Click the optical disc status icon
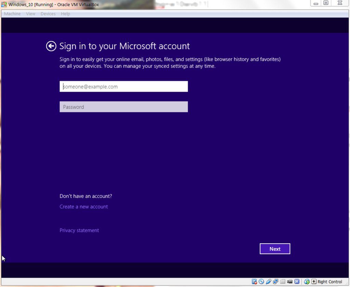 [x=261, y=282]
